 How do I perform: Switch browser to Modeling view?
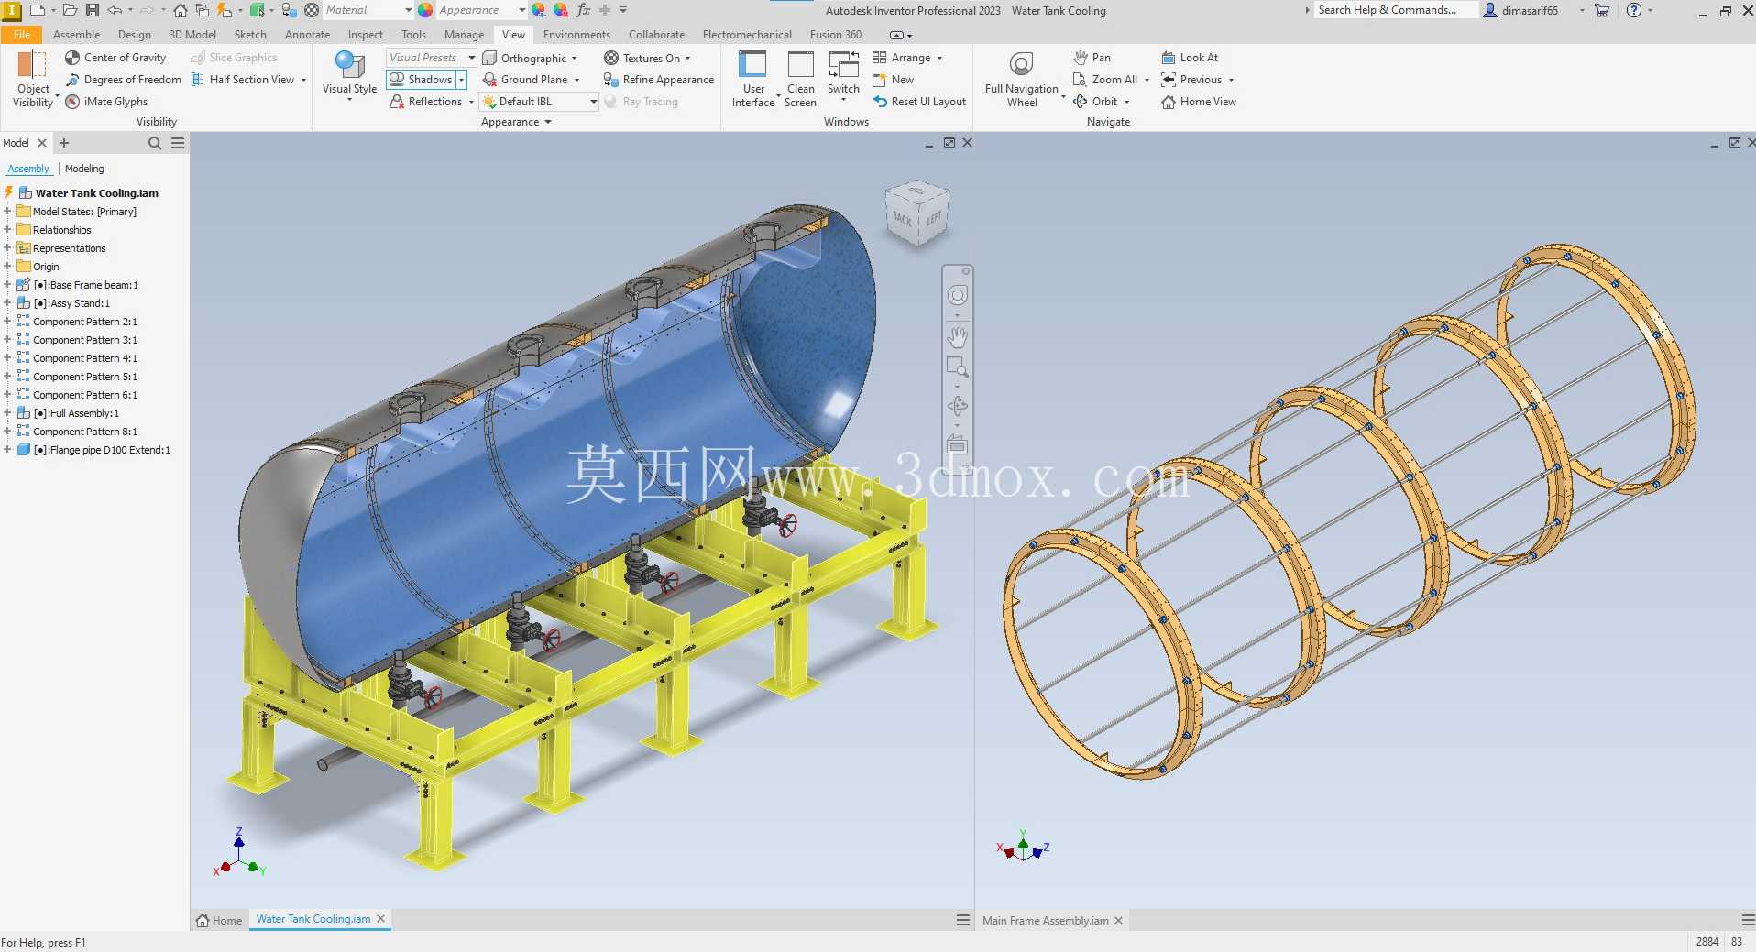(84, 169)
